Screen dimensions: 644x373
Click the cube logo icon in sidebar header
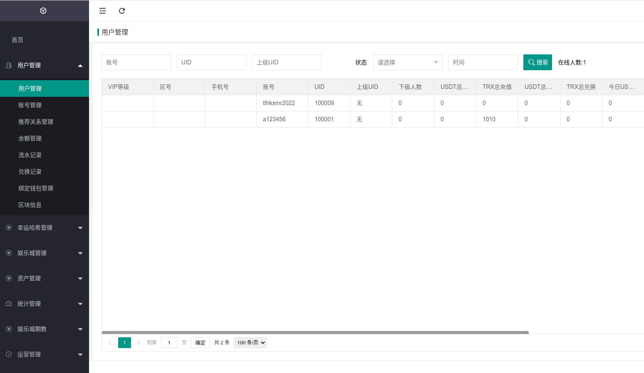[x=43, y=11]
